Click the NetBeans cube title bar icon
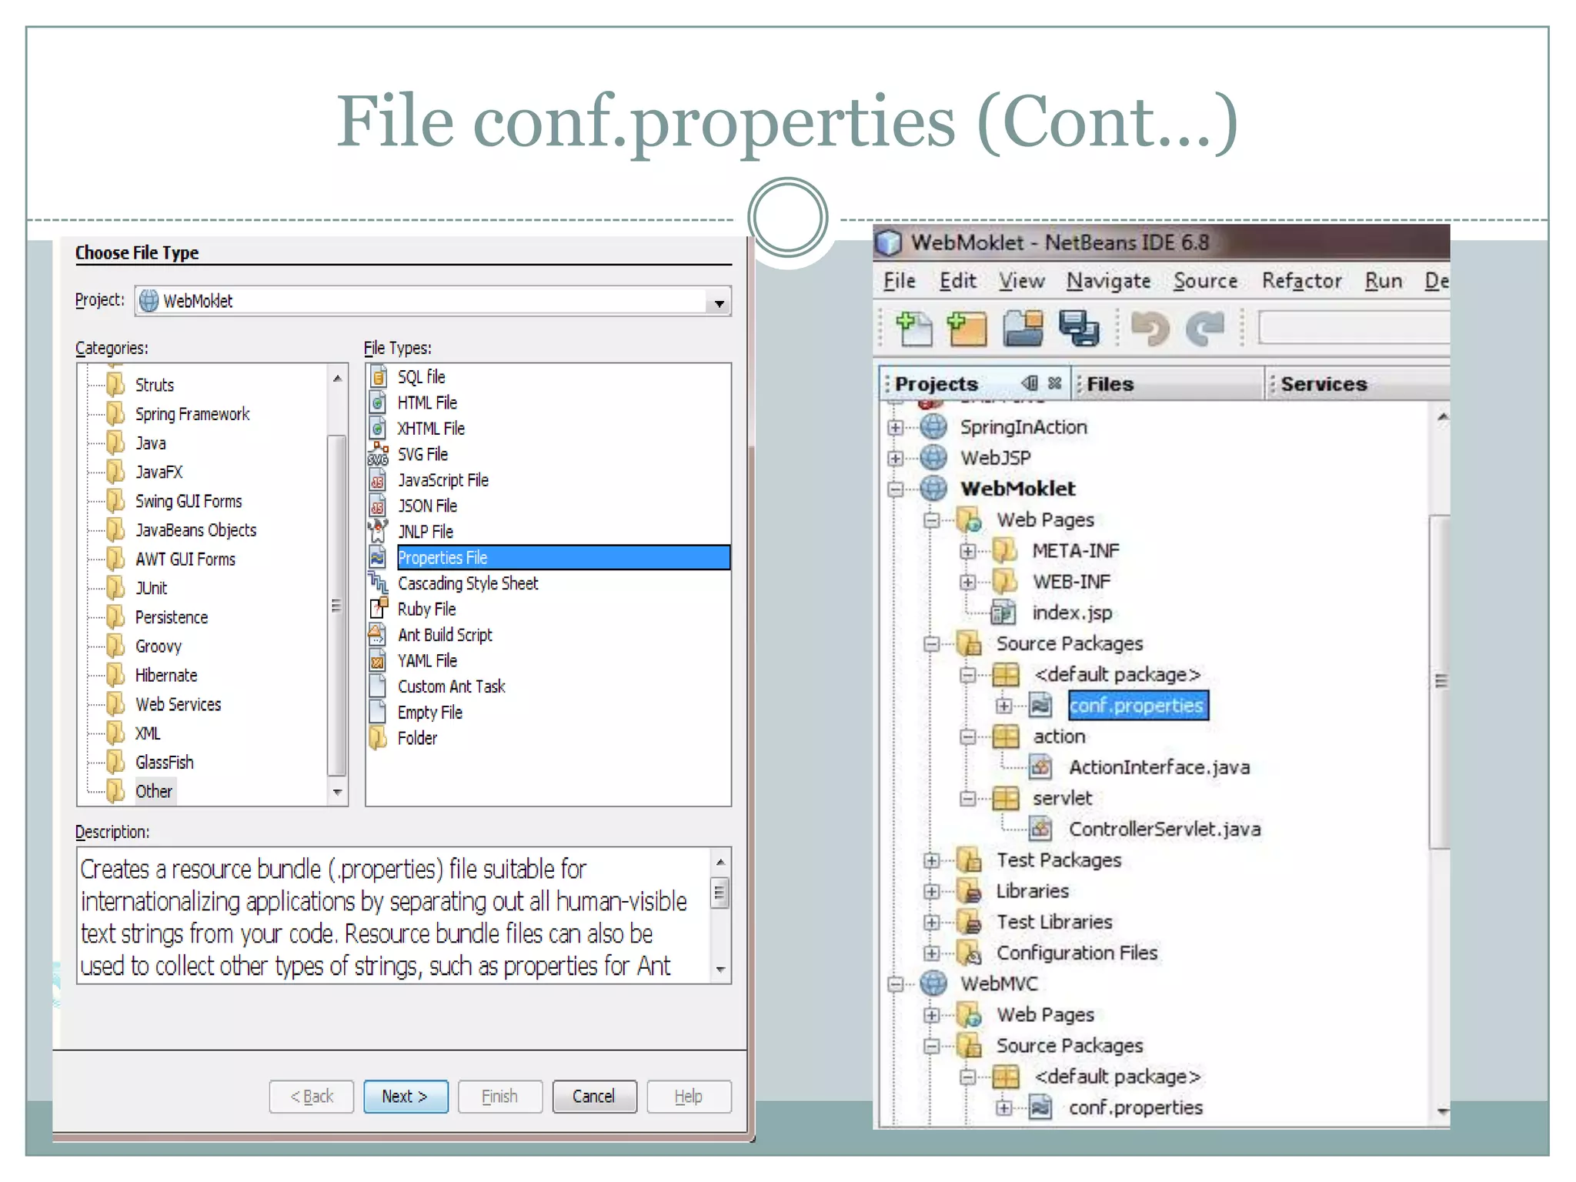 [x=889, y=242]
